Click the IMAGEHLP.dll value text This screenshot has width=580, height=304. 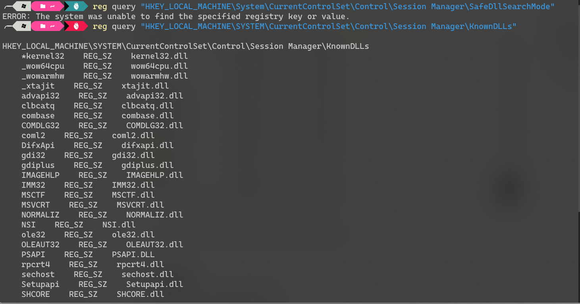[x=154, y=175]
